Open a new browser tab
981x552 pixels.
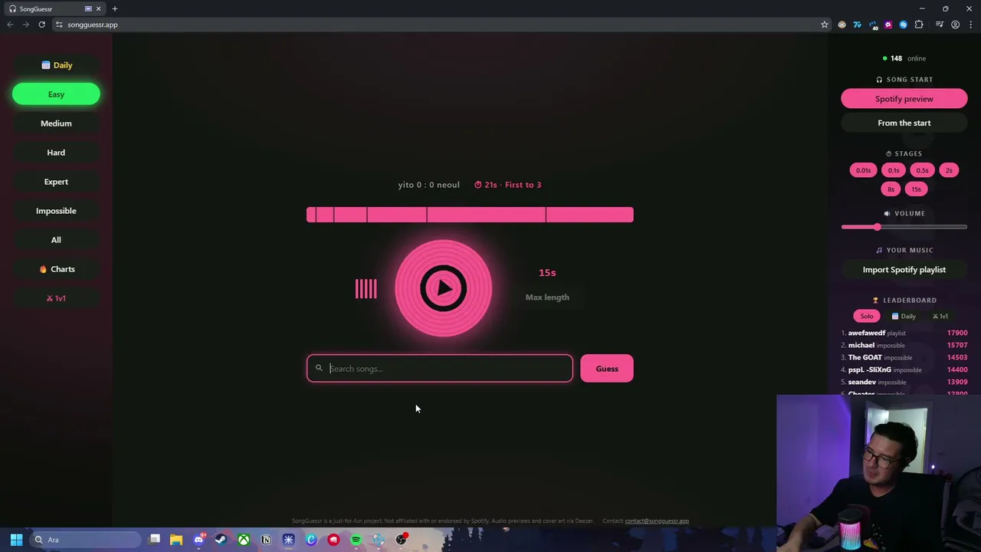[x=115, y=8]
